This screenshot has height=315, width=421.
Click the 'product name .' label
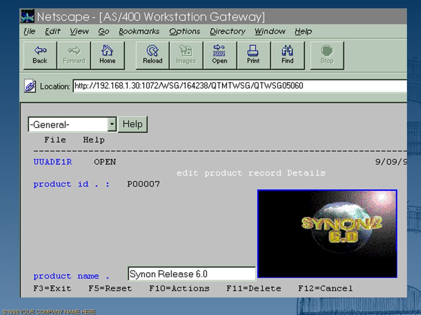coord(71,276)
